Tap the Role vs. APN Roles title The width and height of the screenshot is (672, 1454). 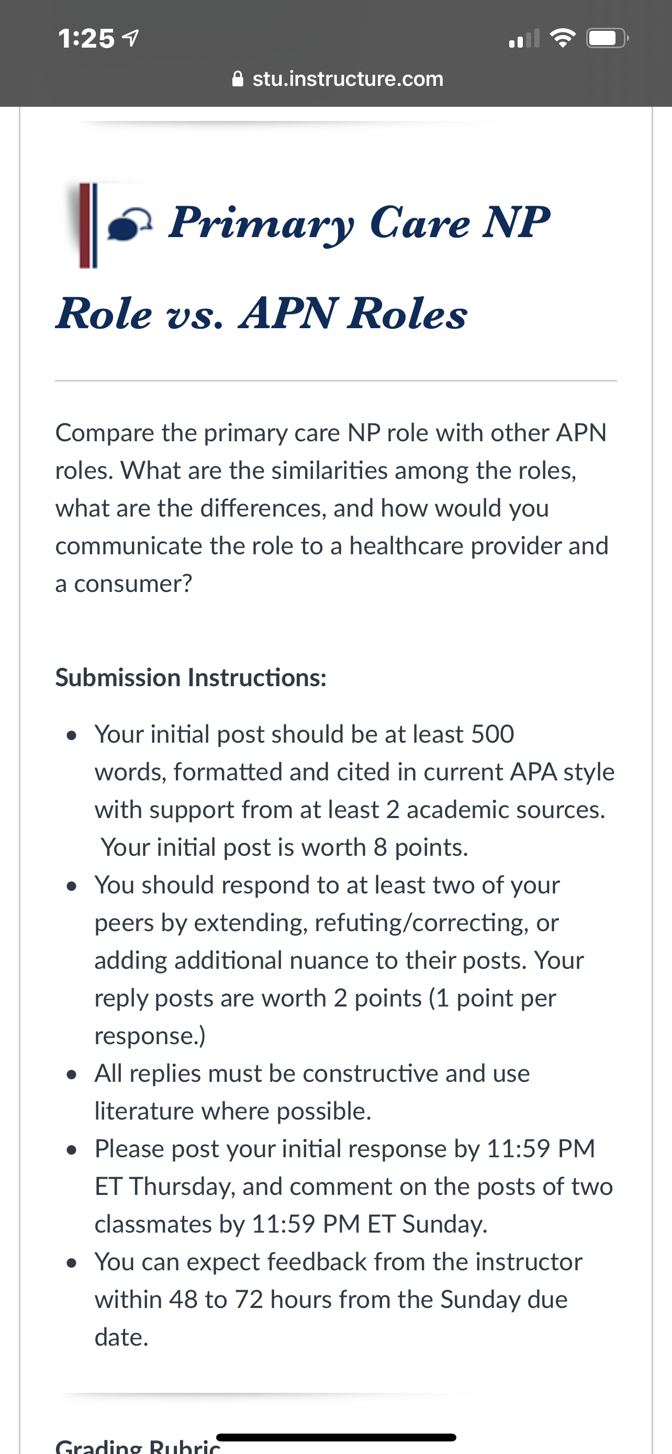[x=261, y=314]
